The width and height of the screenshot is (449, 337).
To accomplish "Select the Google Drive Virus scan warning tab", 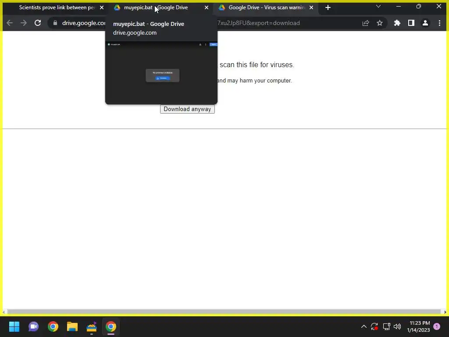I will (x=266, y=7).
